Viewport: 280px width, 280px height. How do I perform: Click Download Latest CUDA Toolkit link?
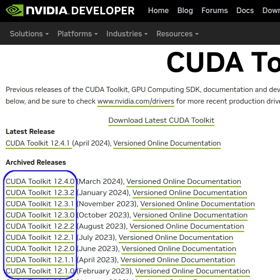tap(161, 120)
